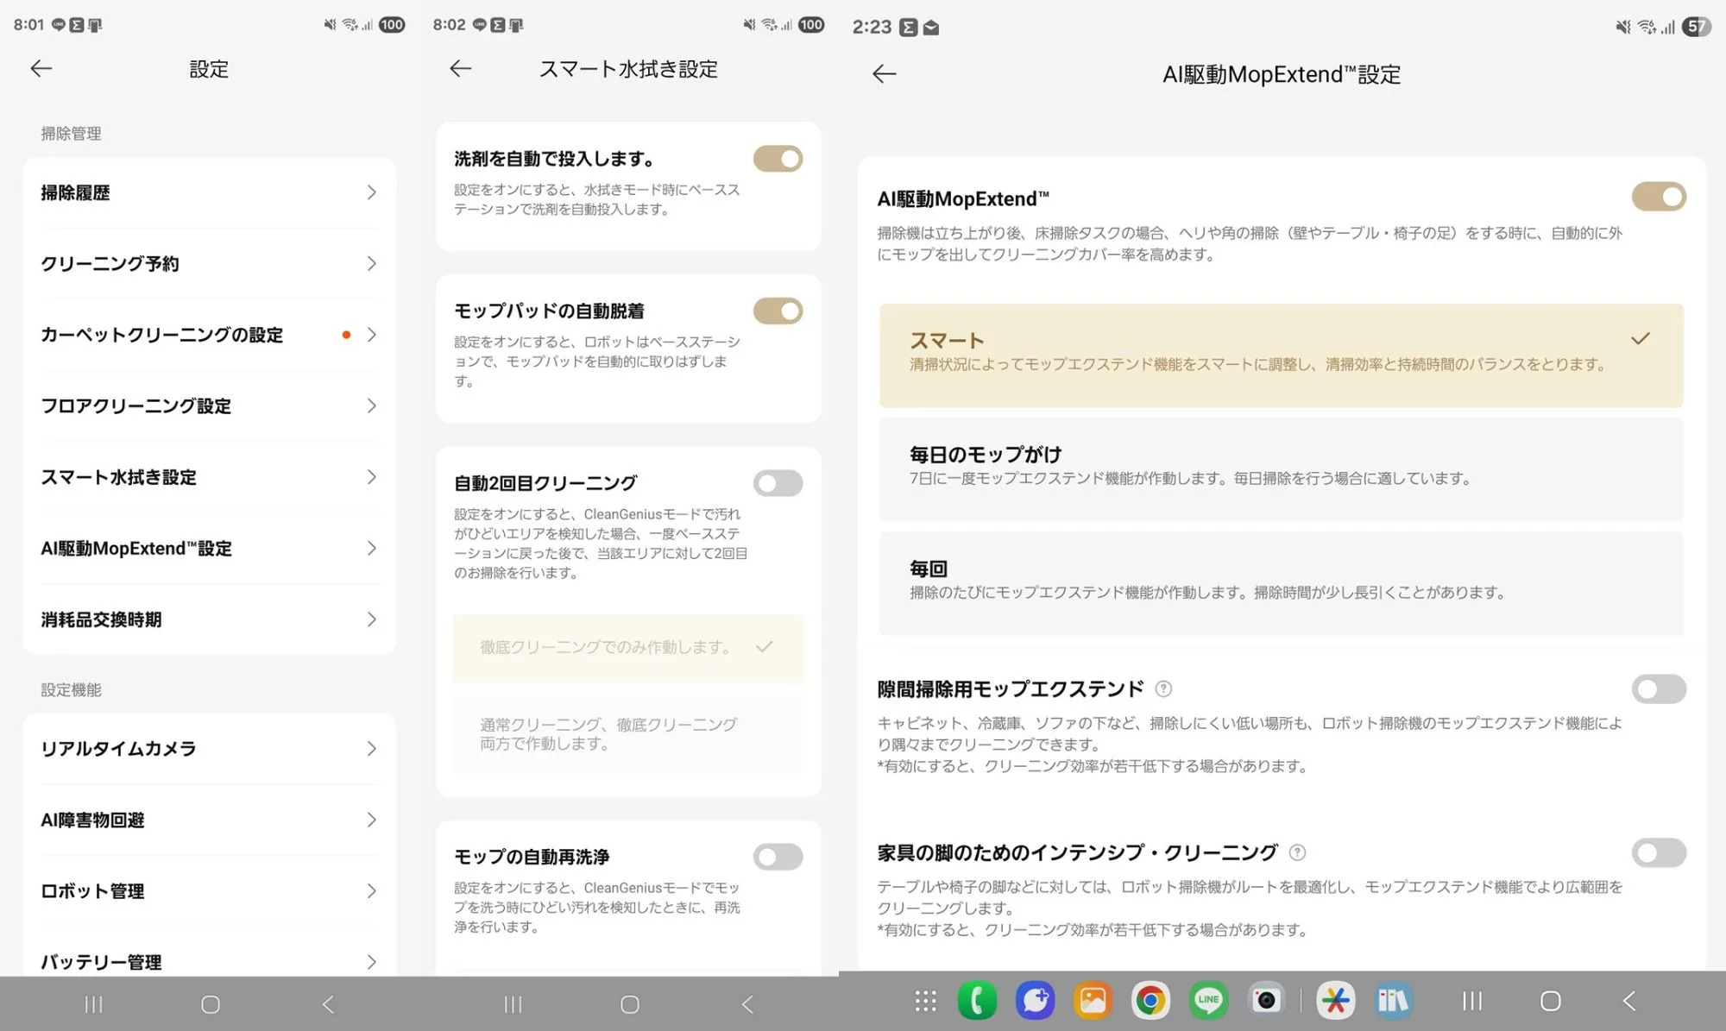Screen dimensions: 1726x1031
Task: Open AI障害物回避 menu item
Action: (x=207, y=820)
